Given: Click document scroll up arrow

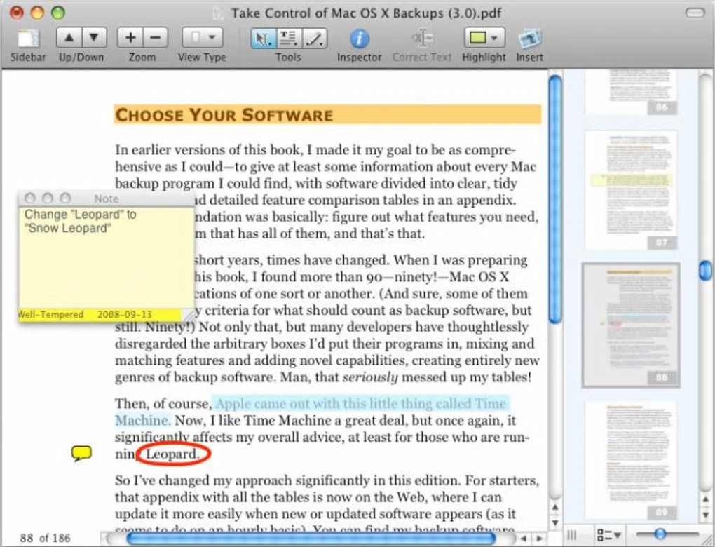Looking at the screenshot, I should (x=555, y=507).
